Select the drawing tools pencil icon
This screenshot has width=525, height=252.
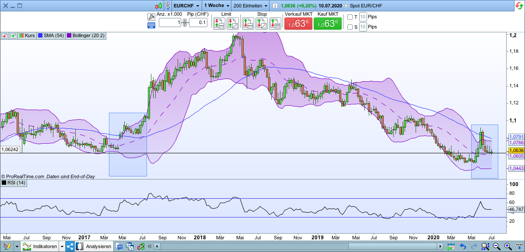[x=7, y=246]
